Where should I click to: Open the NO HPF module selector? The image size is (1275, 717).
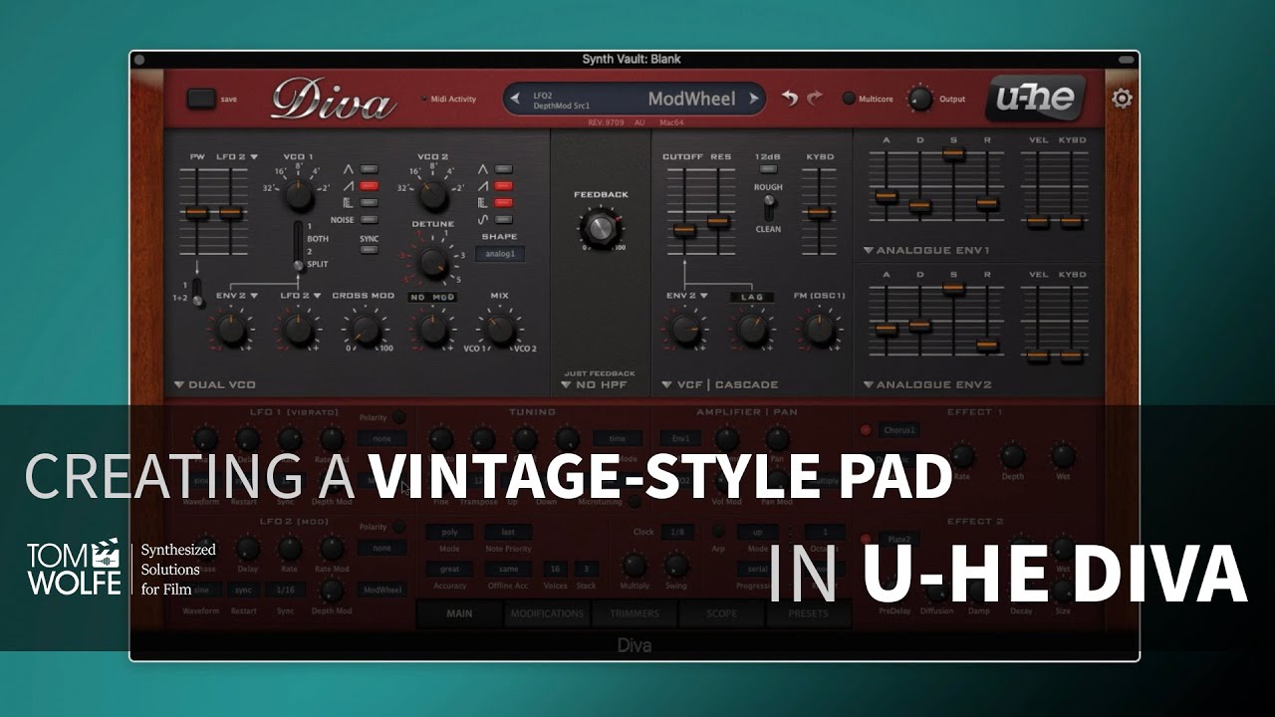pos(595,384)
